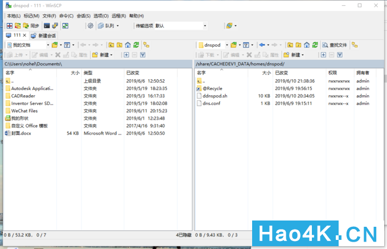
Task: Click local panel selection filter icon
Action: click(143, 55)
